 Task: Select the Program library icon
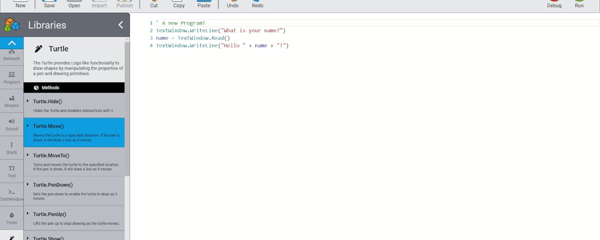(x=12, y=77)
